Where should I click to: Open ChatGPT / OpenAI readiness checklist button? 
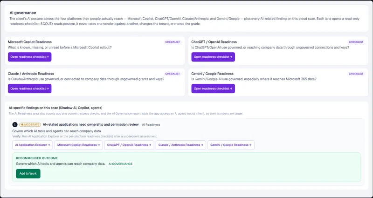[213, 57]
